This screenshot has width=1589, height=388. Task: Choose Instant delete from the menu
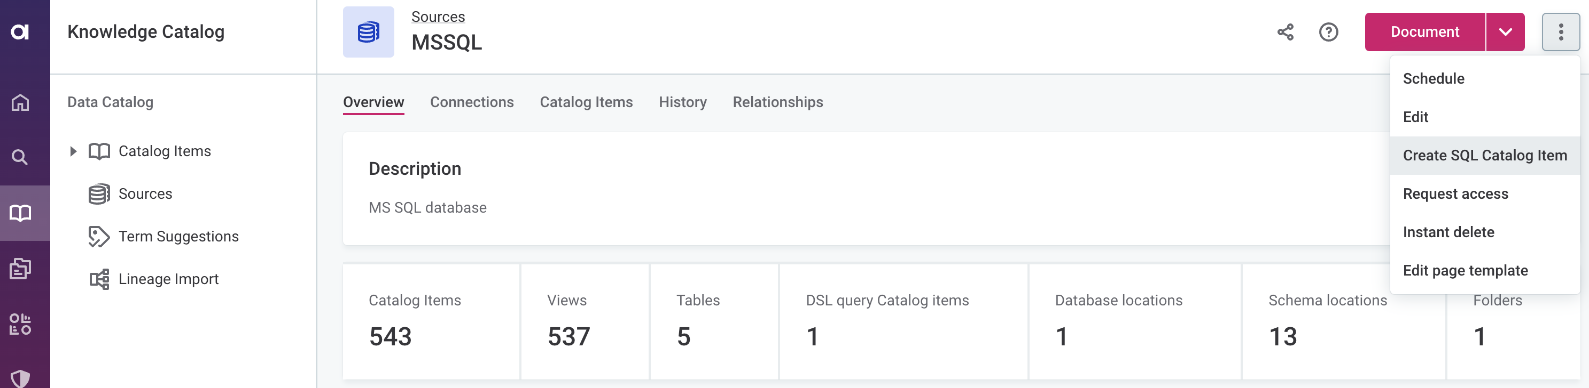click(1449, 232)
